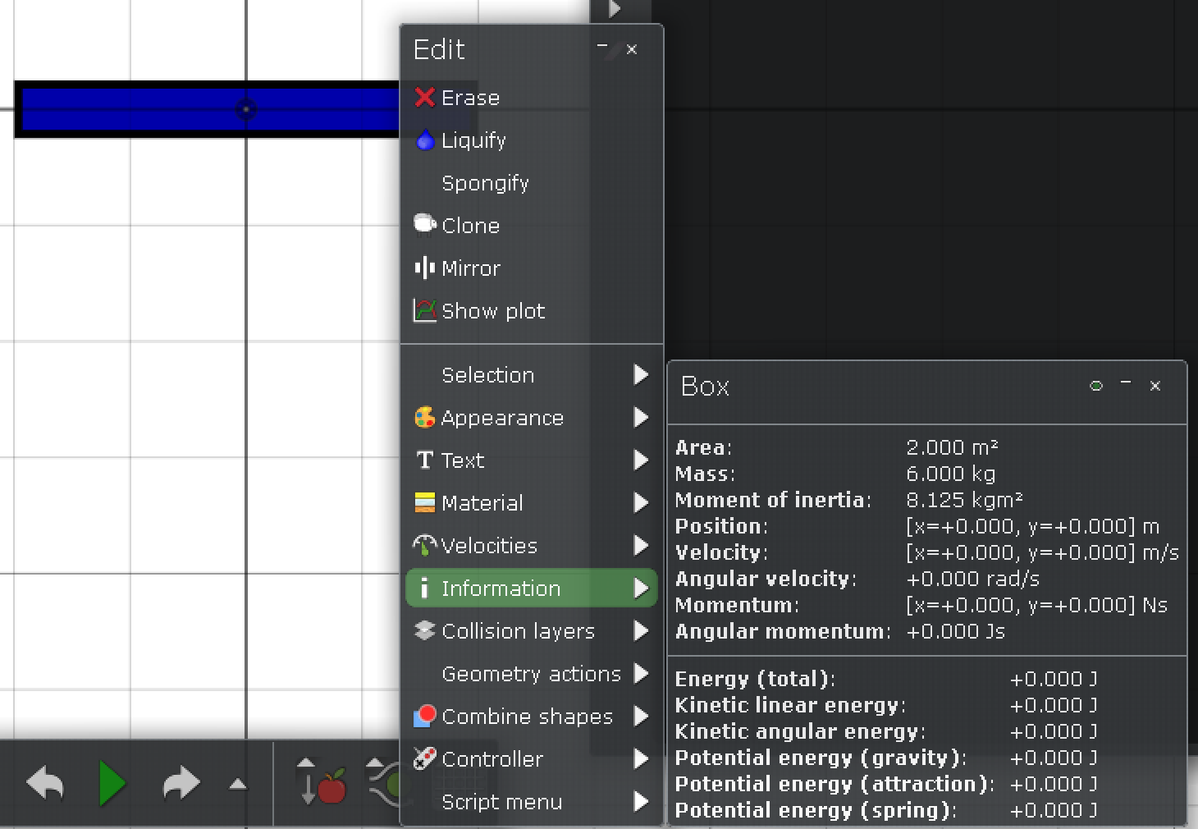Toggle the gravity apple button

[x=322, y=781]
